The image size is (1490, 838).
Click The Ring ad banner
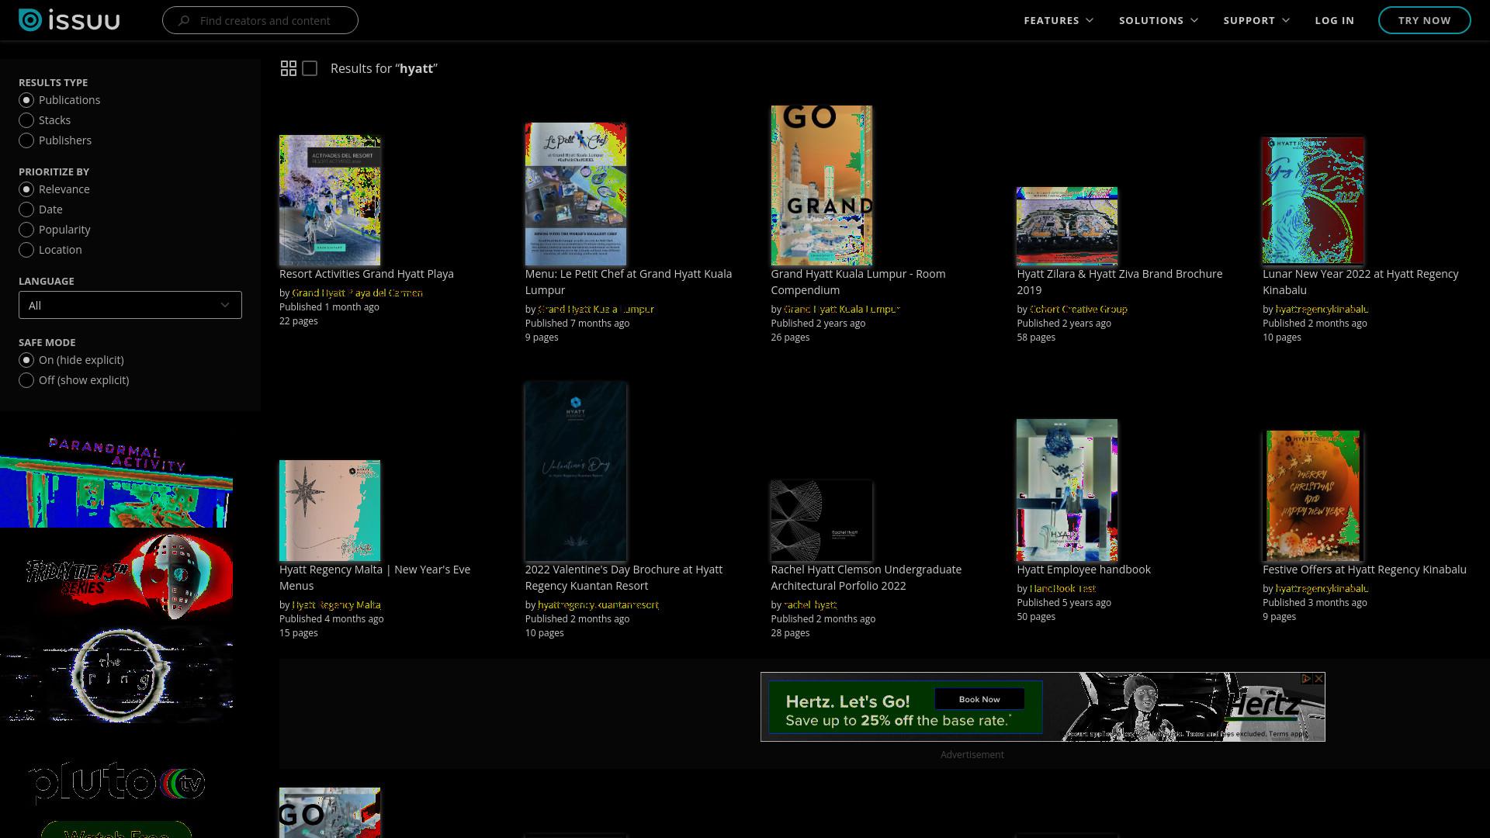click(116, 675)
